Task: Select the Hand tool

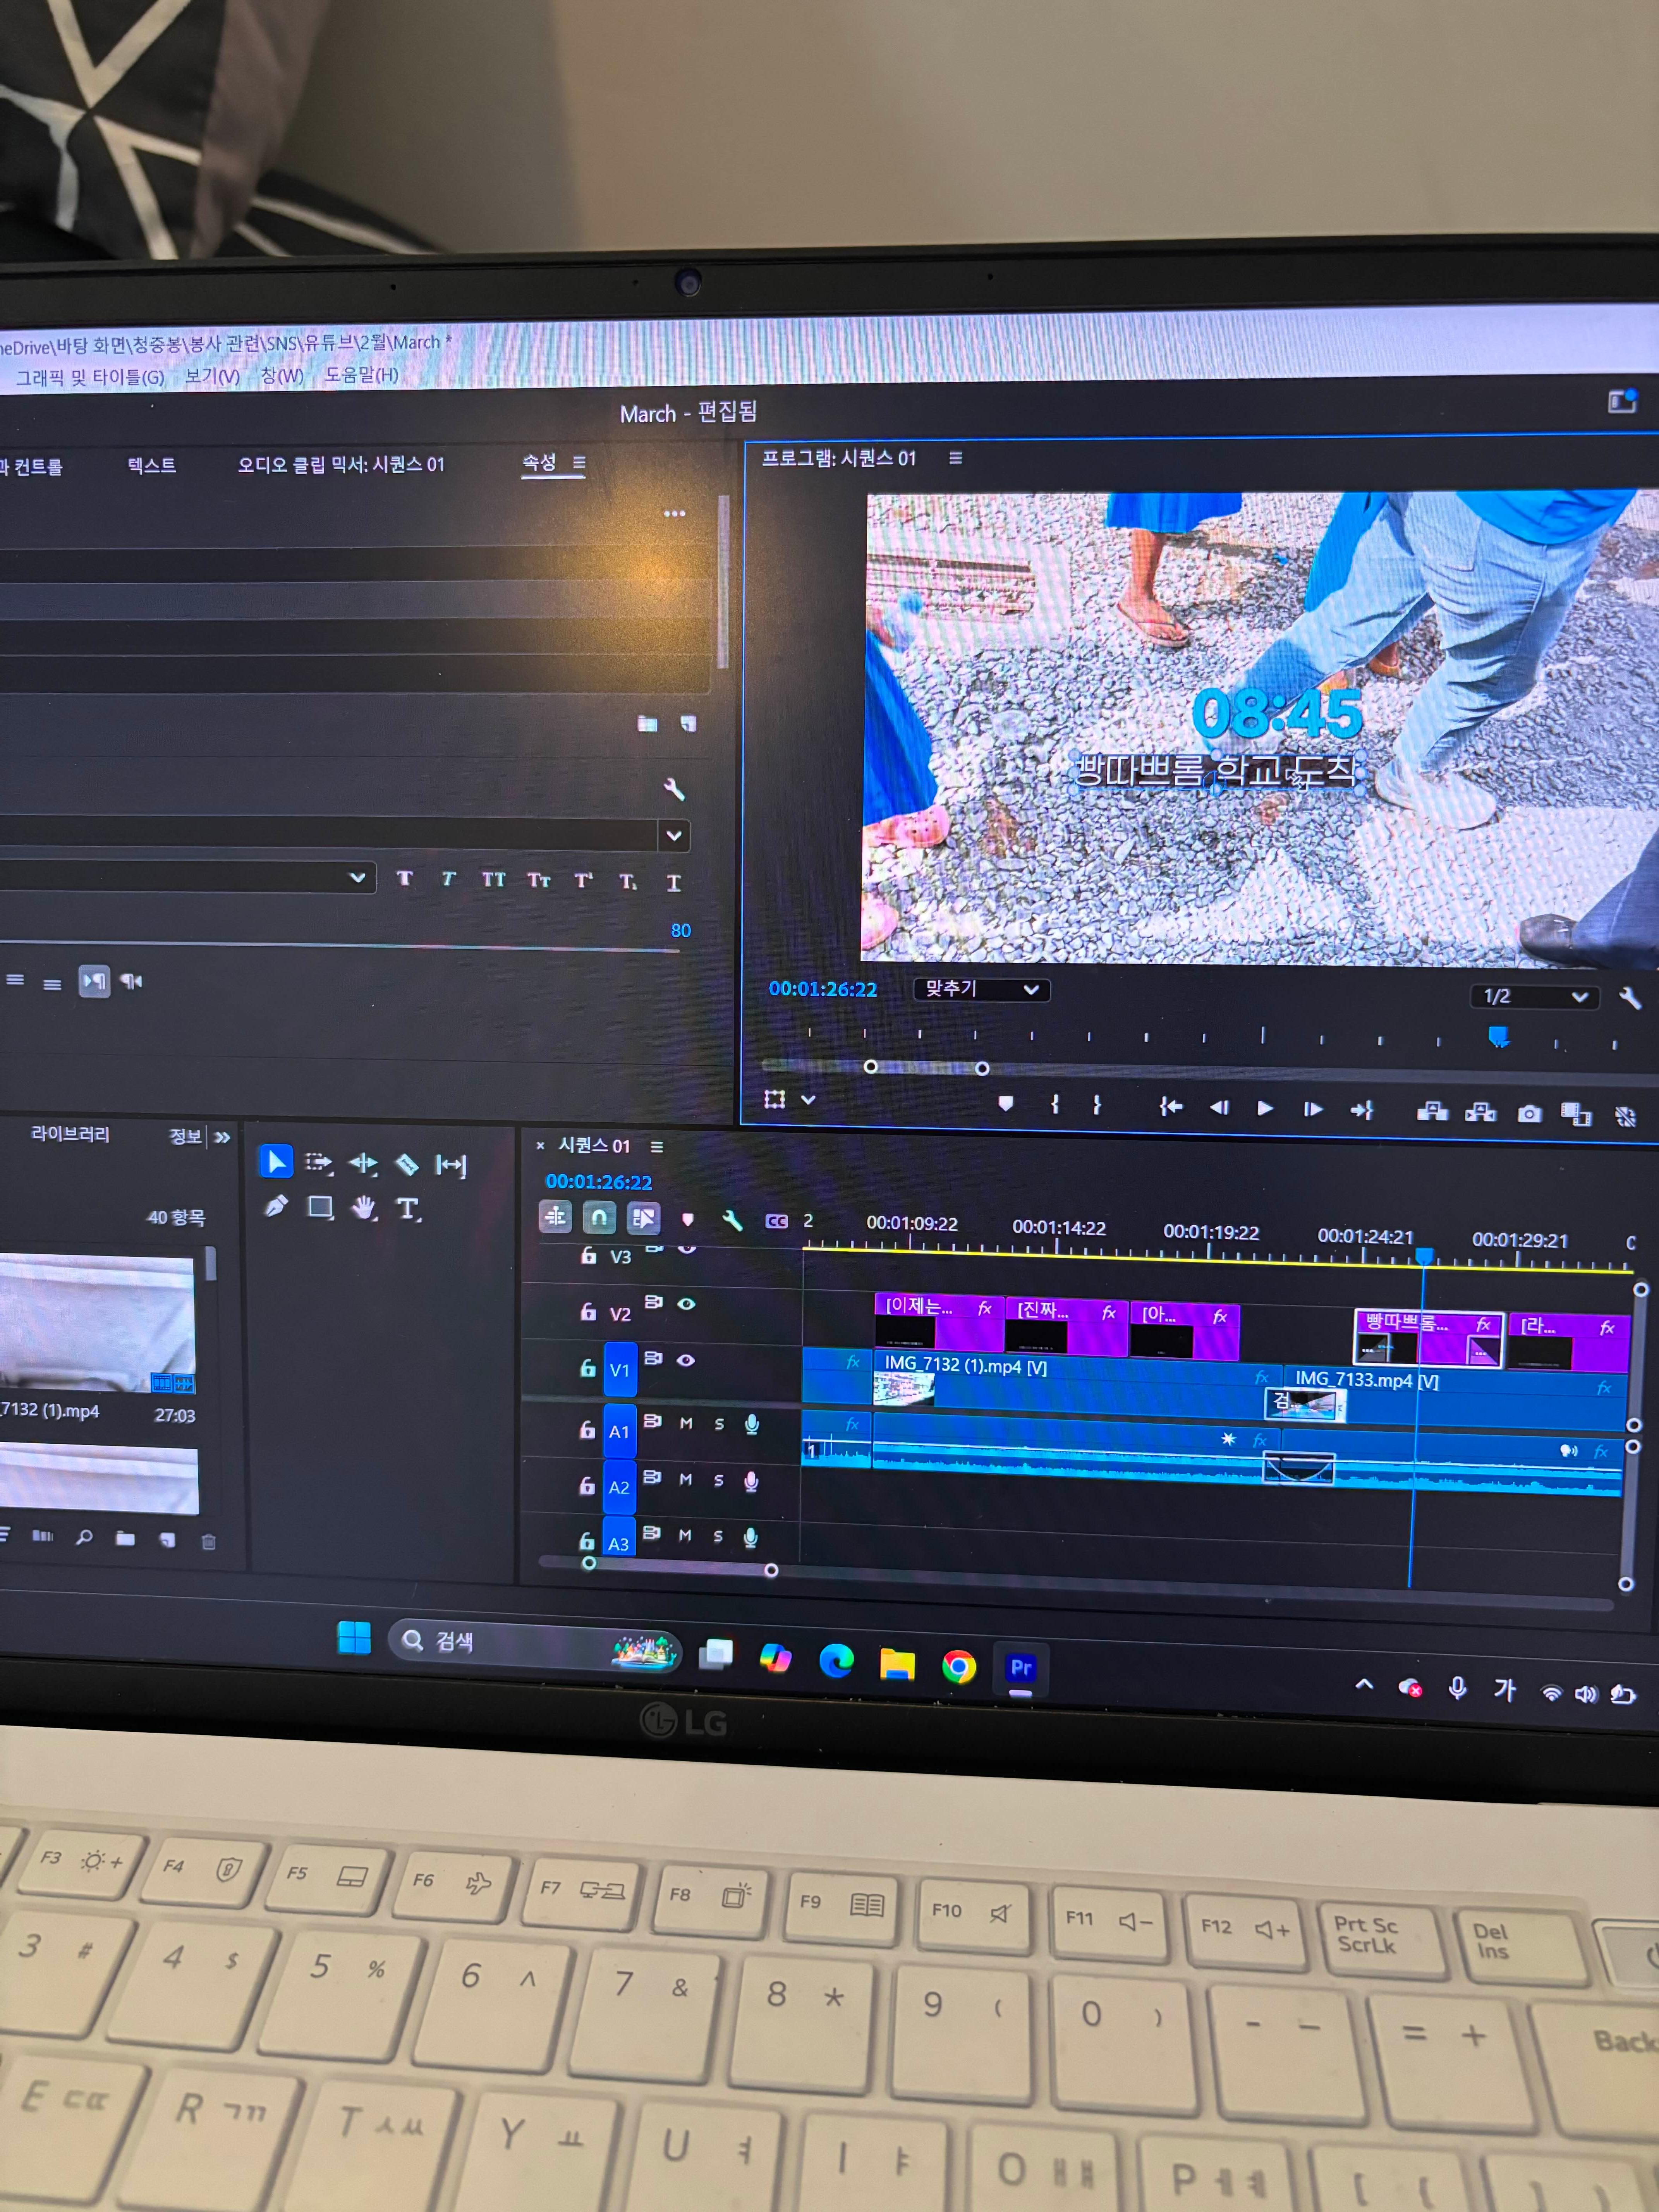Action: (x=364, y=1208)
